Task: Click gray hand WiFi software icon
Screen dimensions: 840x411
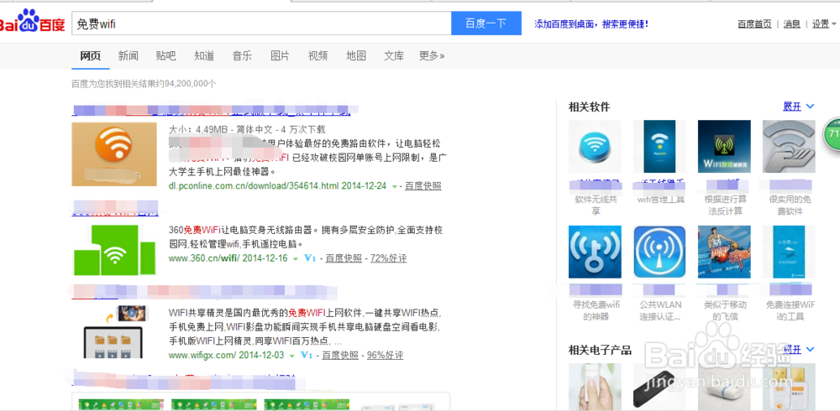Action: click(789, 146)
